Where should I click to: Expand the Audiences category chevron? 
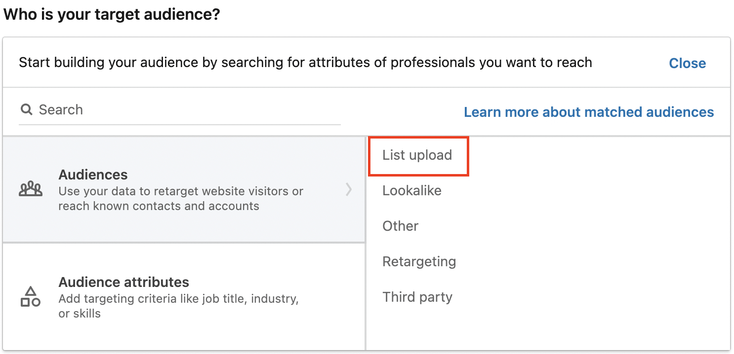[349, 190]
